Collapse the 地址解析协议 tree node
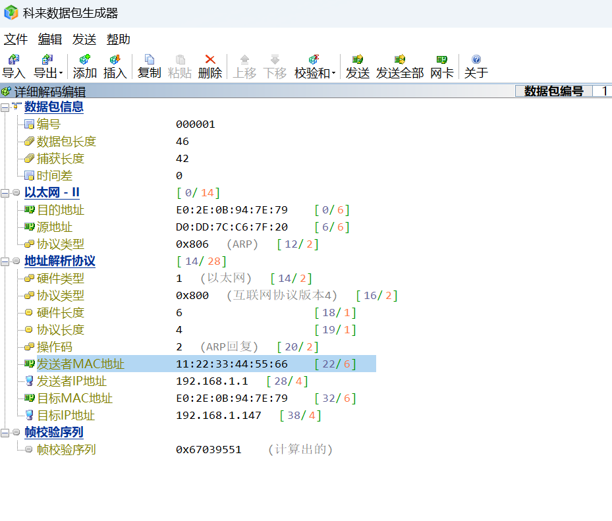612x521 pixels. point(5,261)
